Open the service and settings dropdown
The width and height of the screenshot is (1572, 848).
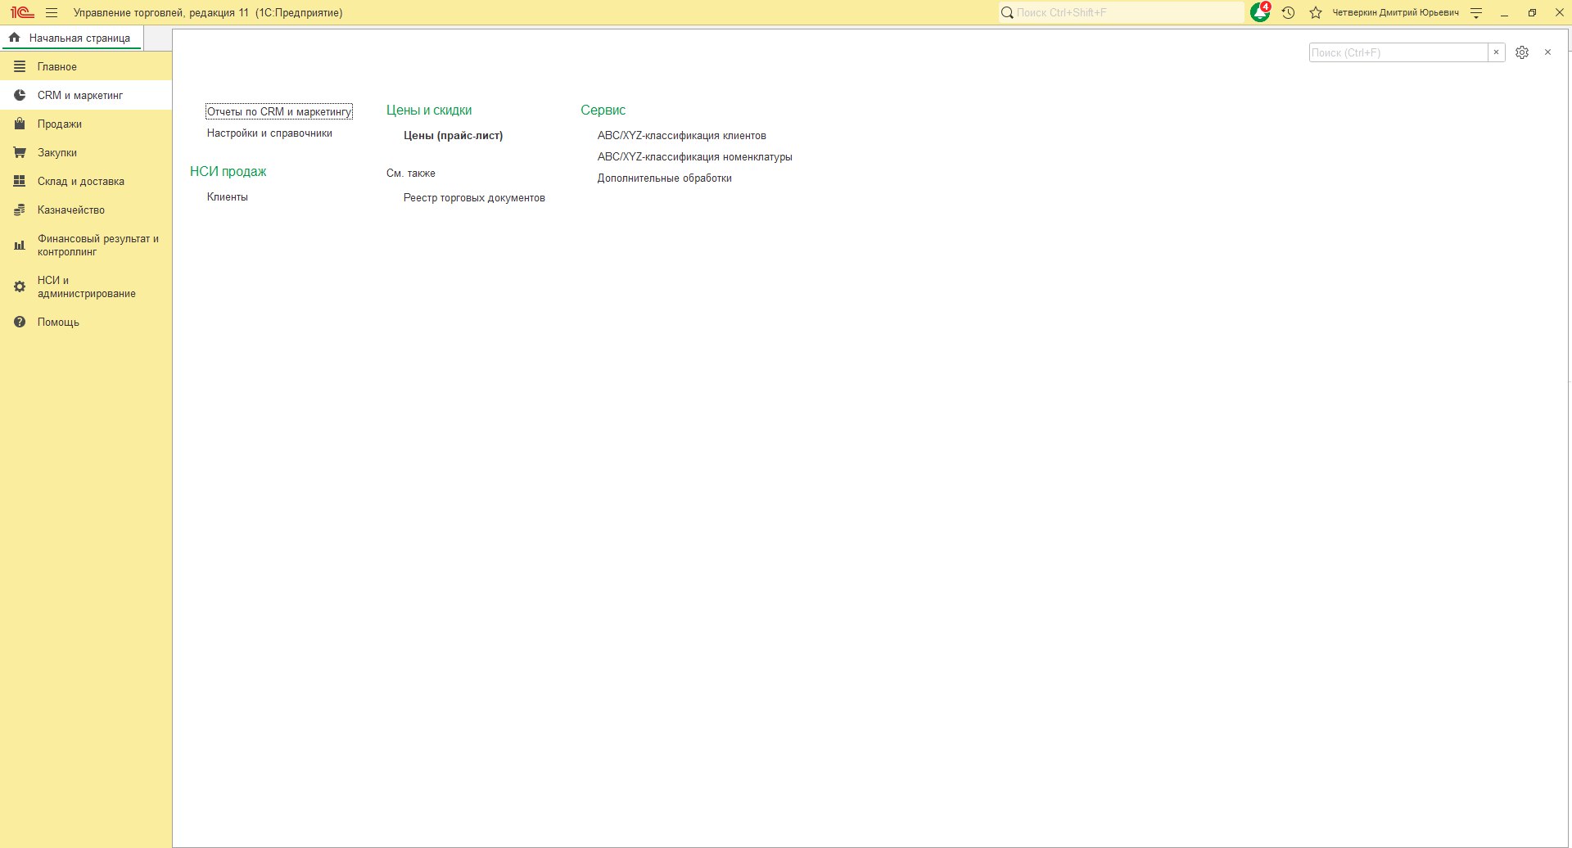tap(1476, 12)
